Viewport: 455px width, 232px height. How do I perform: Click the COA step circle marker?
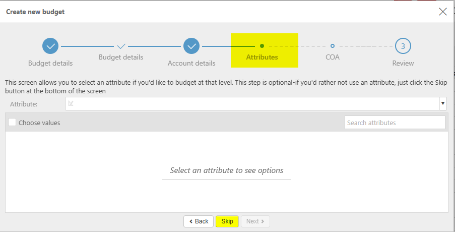point(333,46)
